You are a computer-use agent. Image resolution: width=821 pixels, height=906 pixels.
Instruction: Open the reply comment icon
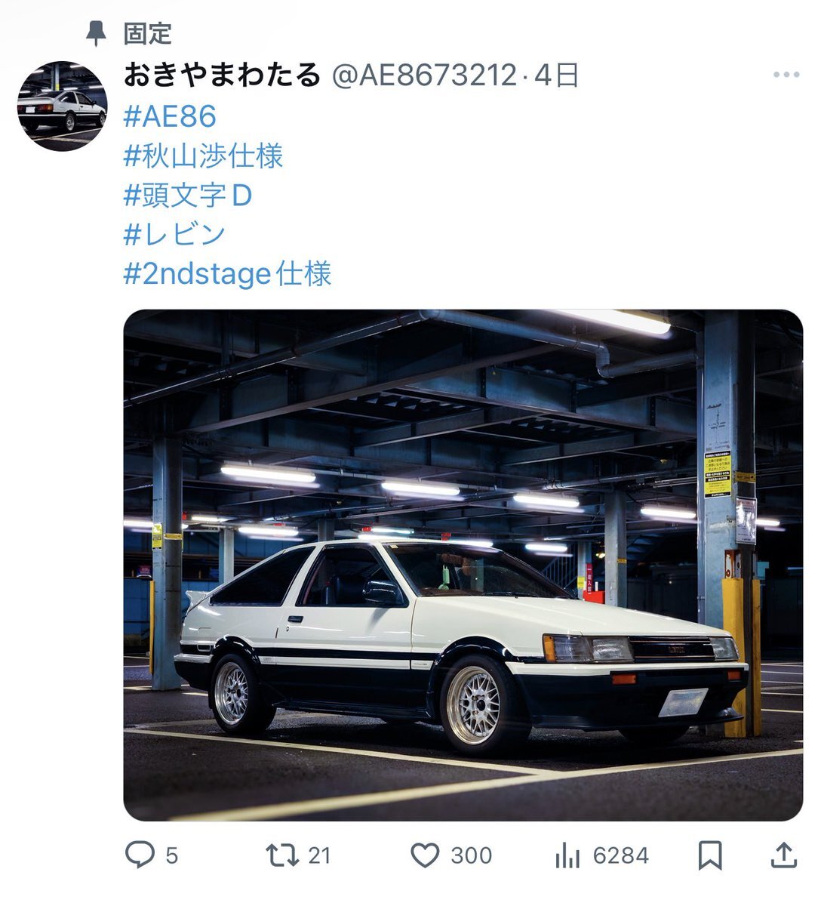pyautogui.click(x=140, y=855)
